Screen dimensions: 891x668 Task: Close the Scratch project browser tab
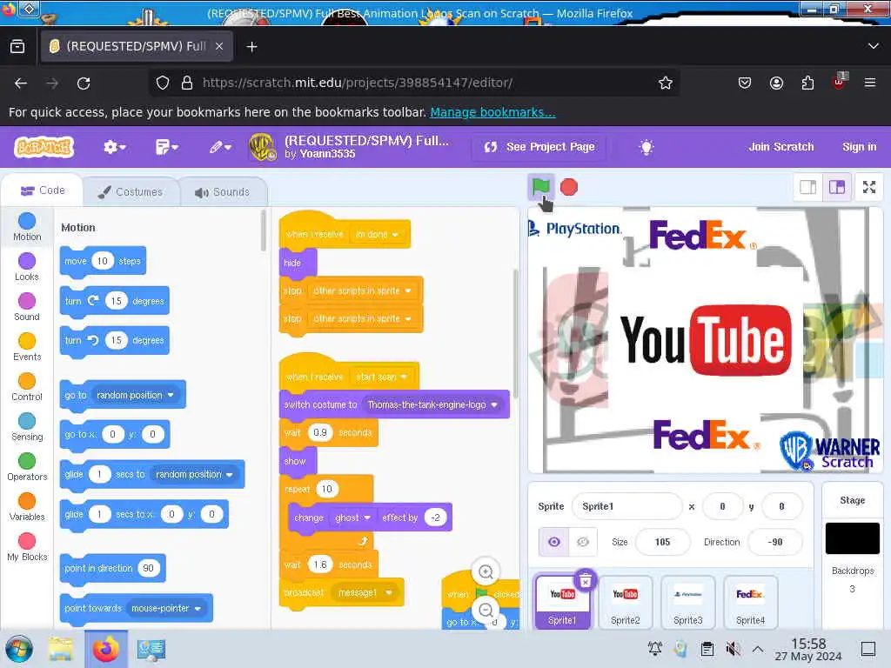pyautogui.click(x=219, y=46)
